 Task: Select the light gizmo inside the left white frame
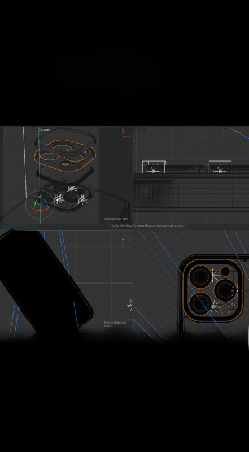point(154,170)
